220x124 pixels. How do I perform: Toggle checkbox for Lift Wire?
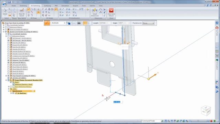[8, 78]
